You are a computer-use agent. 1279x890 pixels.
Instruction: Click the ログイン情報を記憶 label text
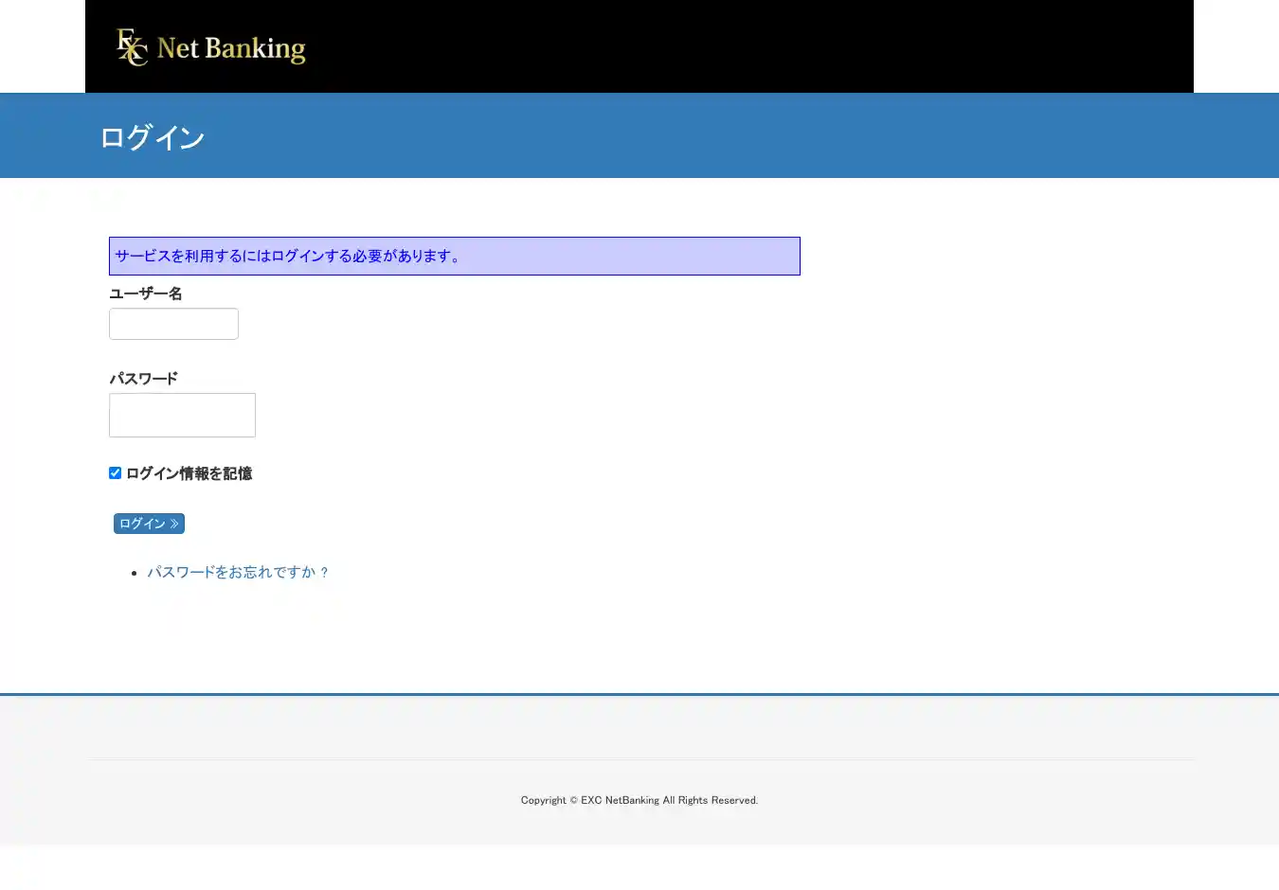coord(189,473)
